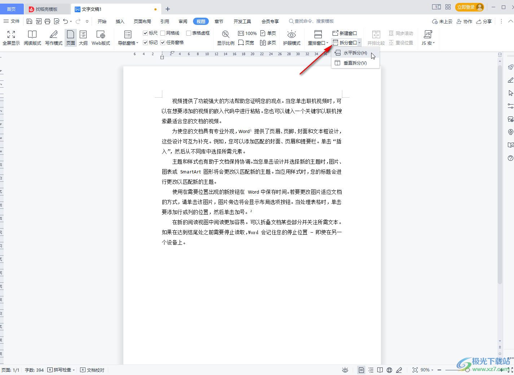The height and width of the screenshot is (375, 514).
Task: Collapse the ribbon with the chevron
Action: click(x=510, y=21)
